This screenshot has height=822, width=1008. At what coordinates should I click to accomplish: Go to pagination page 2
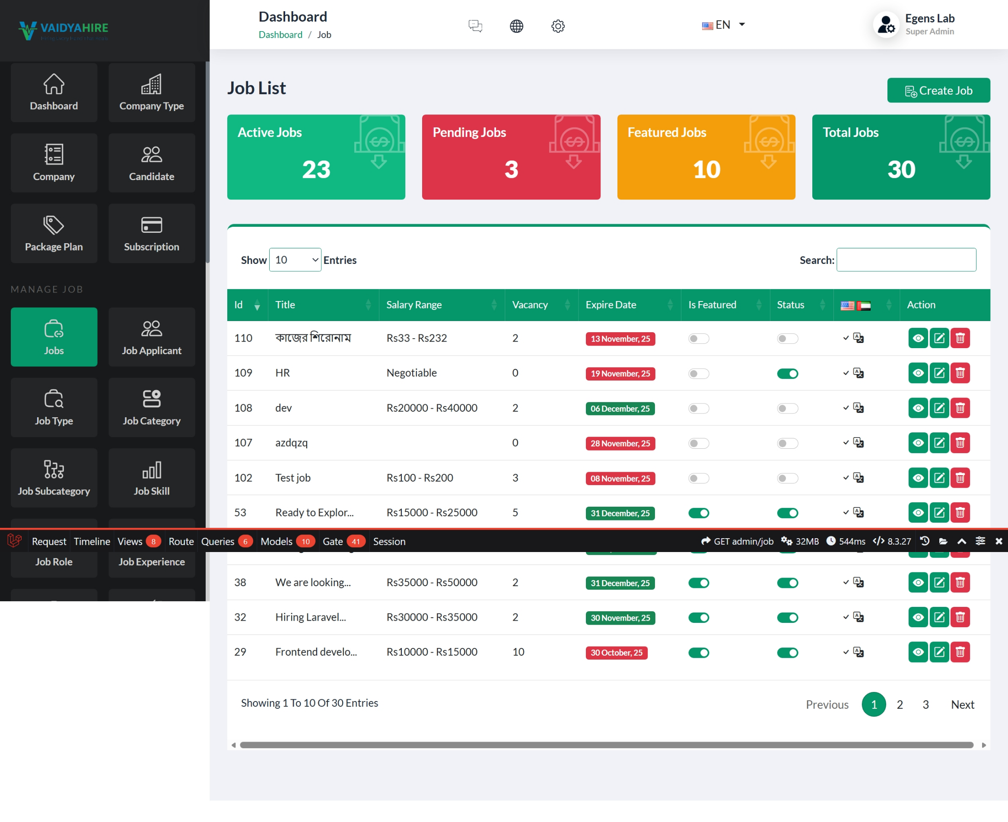click(x=900, y=705)
